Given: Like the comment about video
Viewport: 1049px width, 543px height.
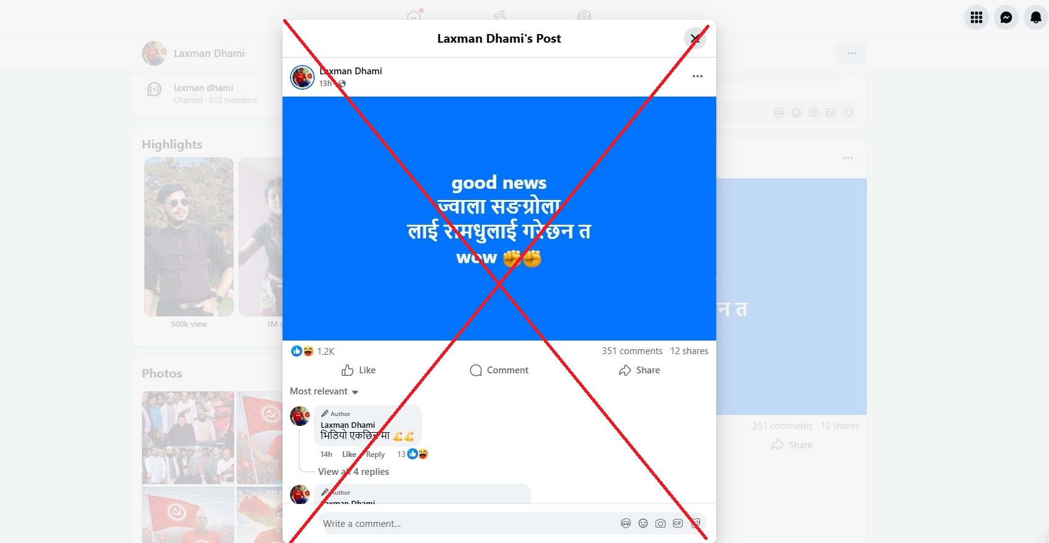Looking at the screenshot, I should 349,454.
